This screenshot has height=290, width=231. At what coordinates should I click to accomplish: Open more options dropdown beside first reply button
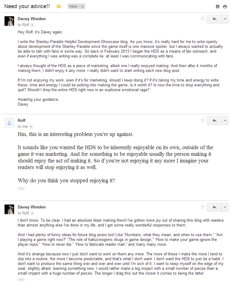(225, 19)
